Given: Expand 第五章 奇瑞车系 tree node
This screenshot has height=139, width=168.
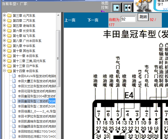Looking at the screenshot, I should pos(4,25).
